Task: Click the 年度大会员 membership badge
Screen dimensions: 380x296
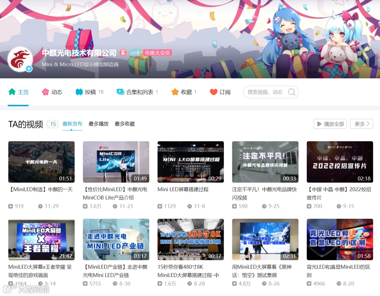Action: (x=157, y=53)
